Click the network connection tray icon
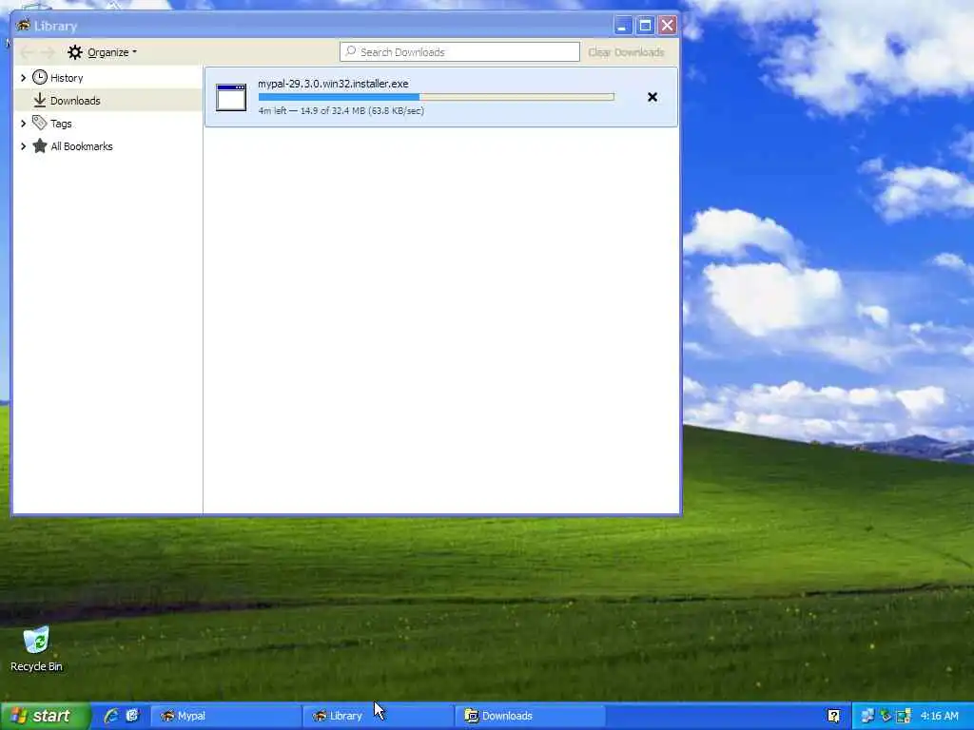974x730 pixels. 867,716
